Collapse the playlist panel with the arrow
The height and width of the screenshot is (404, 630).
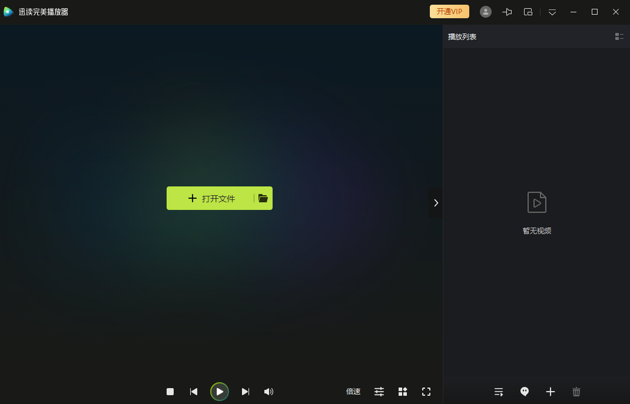tap(436, 203)
